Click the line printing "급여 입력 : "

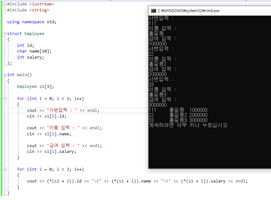(x=64, y=146)
